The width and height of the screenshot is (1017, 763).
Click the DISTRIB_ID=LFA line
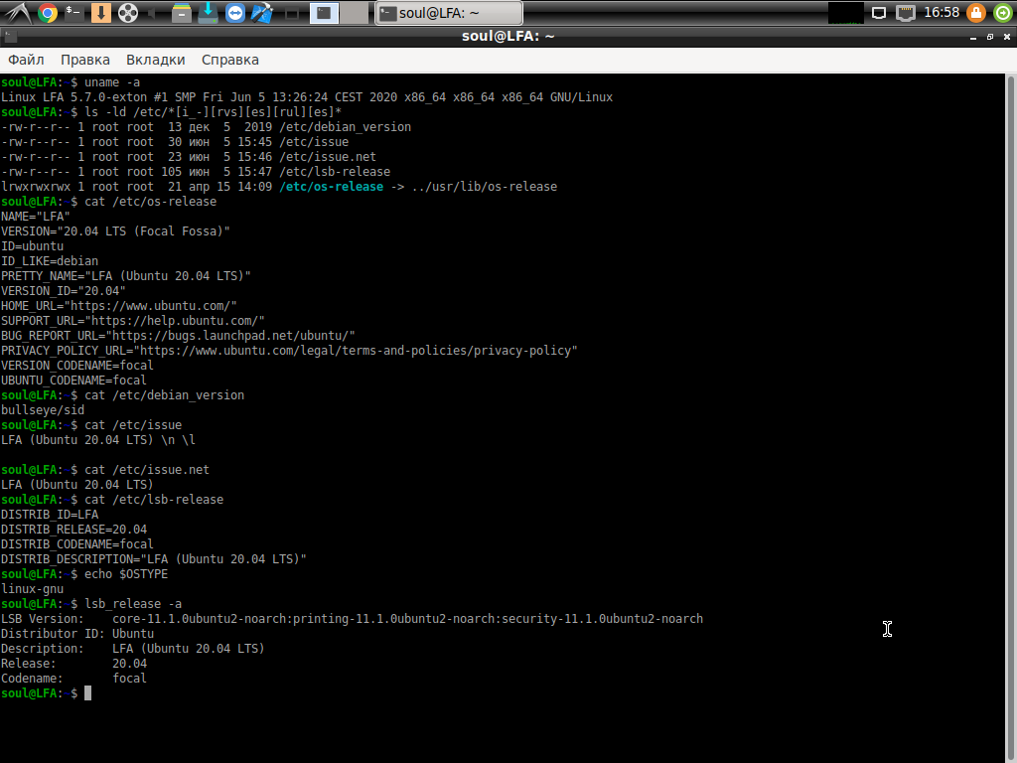point(50,515)
